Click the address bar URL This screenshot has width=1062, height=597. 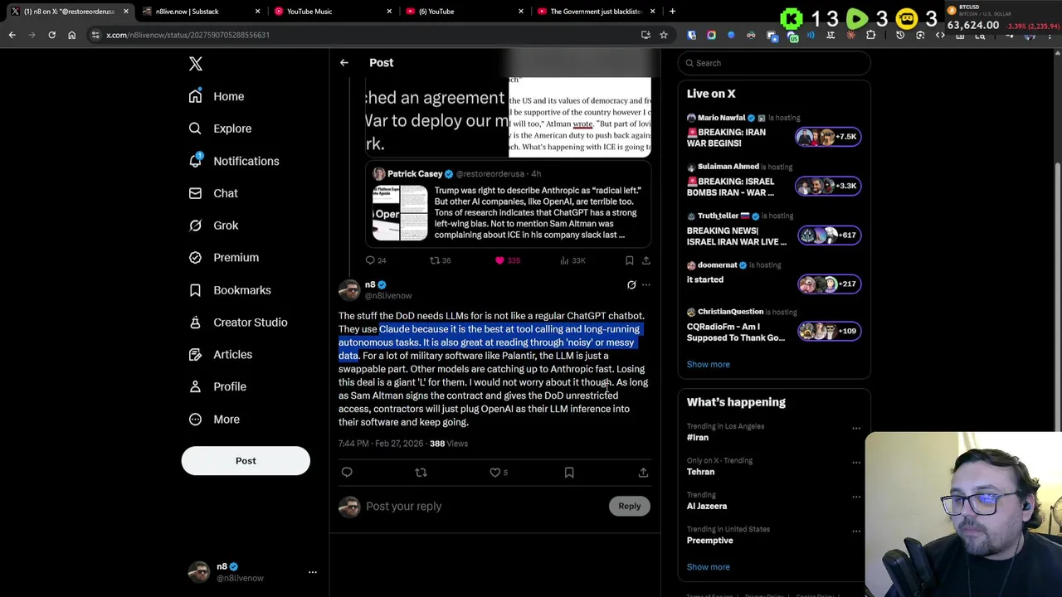click(188, 35)
